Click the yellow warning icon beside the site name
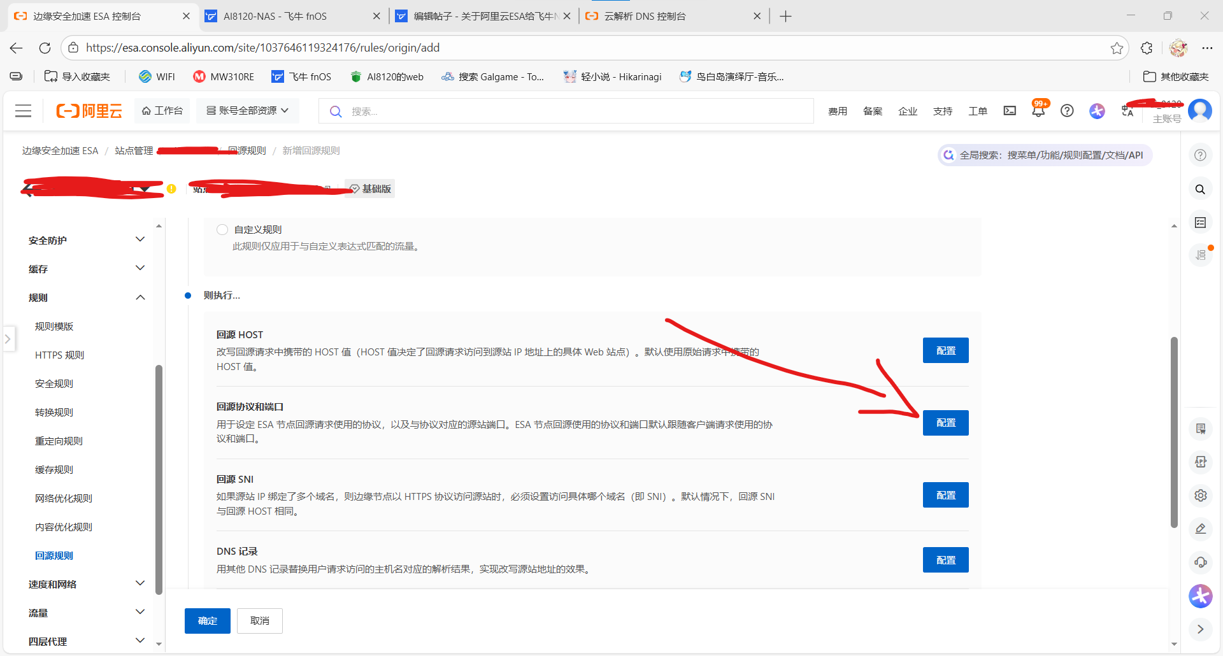 171,189
